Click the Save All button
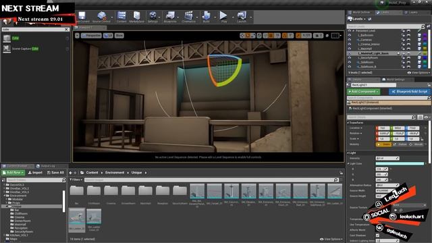The height and width of the screenshot is (243, 432). click(55, 173)
